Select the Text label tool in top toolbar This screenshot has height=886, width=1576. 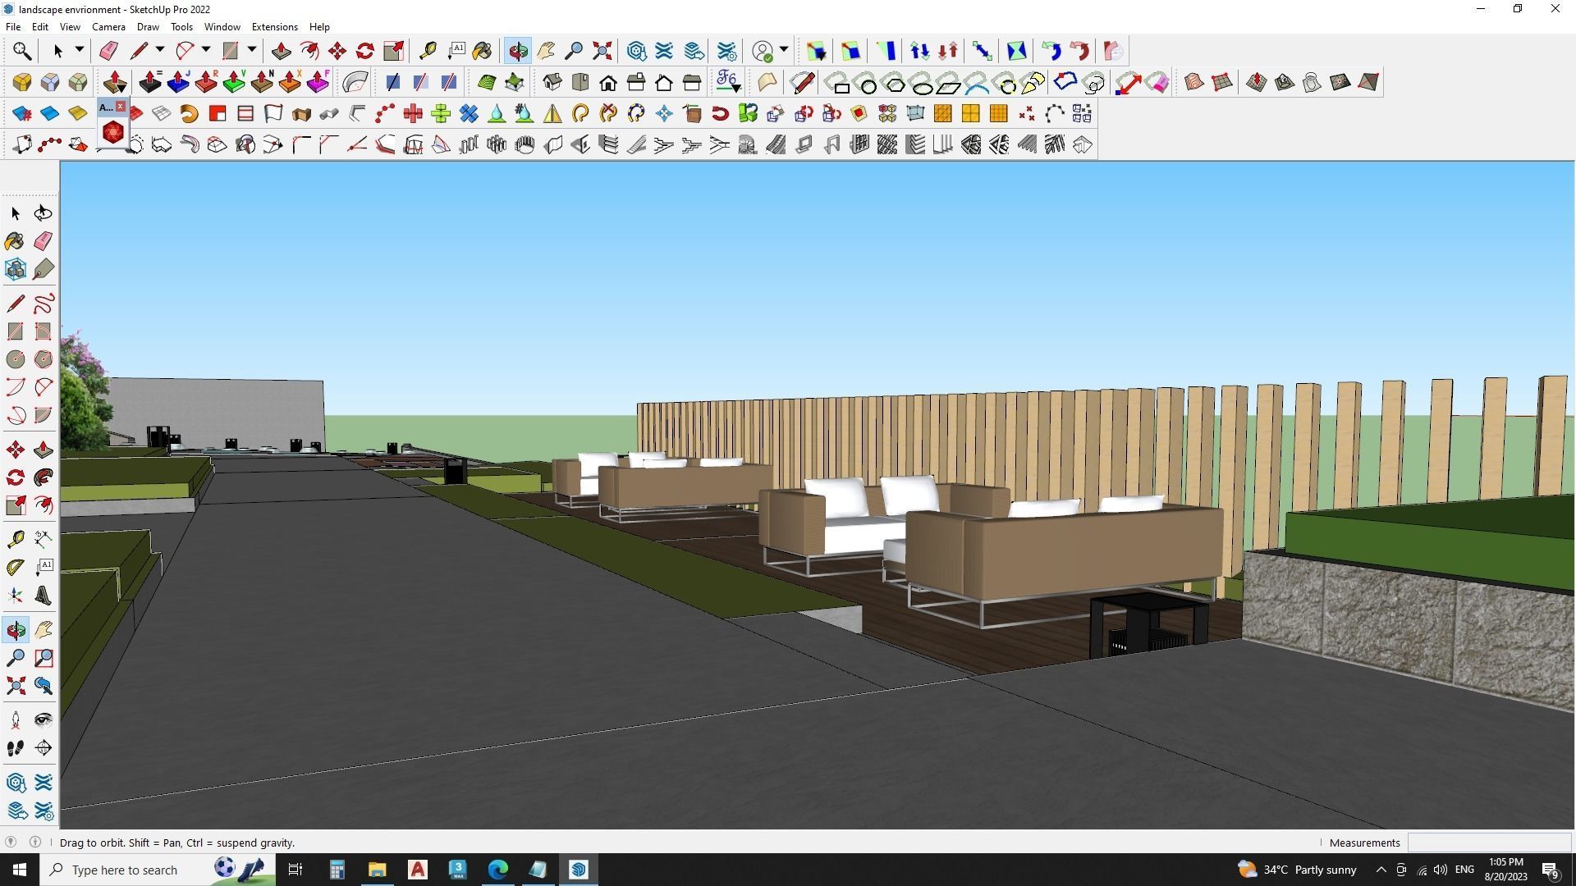[x=456, y=51]
